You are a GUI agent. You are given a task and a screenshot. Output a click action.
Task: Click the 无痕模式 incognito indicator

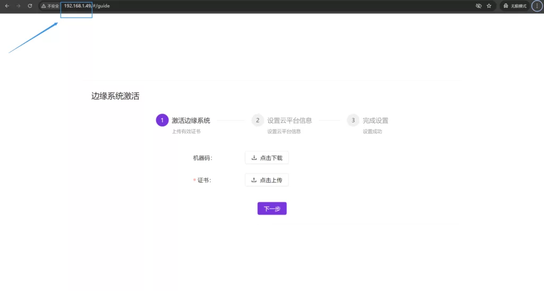[x=515, y=6]
